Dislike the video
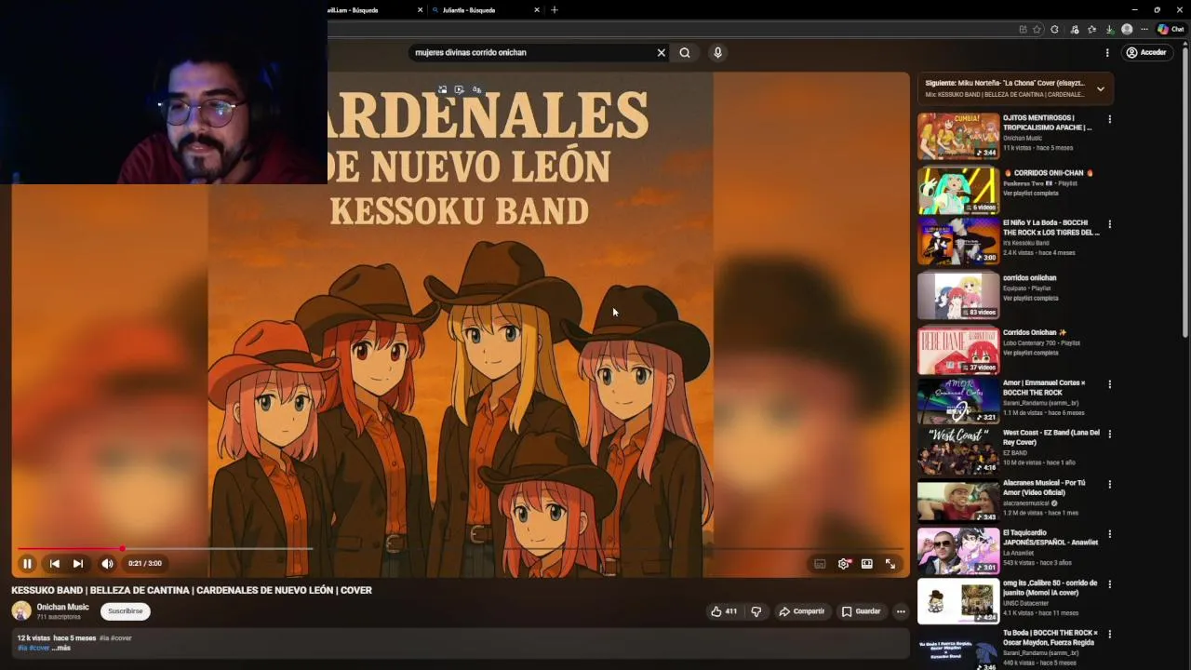 (x=756, y=611)
